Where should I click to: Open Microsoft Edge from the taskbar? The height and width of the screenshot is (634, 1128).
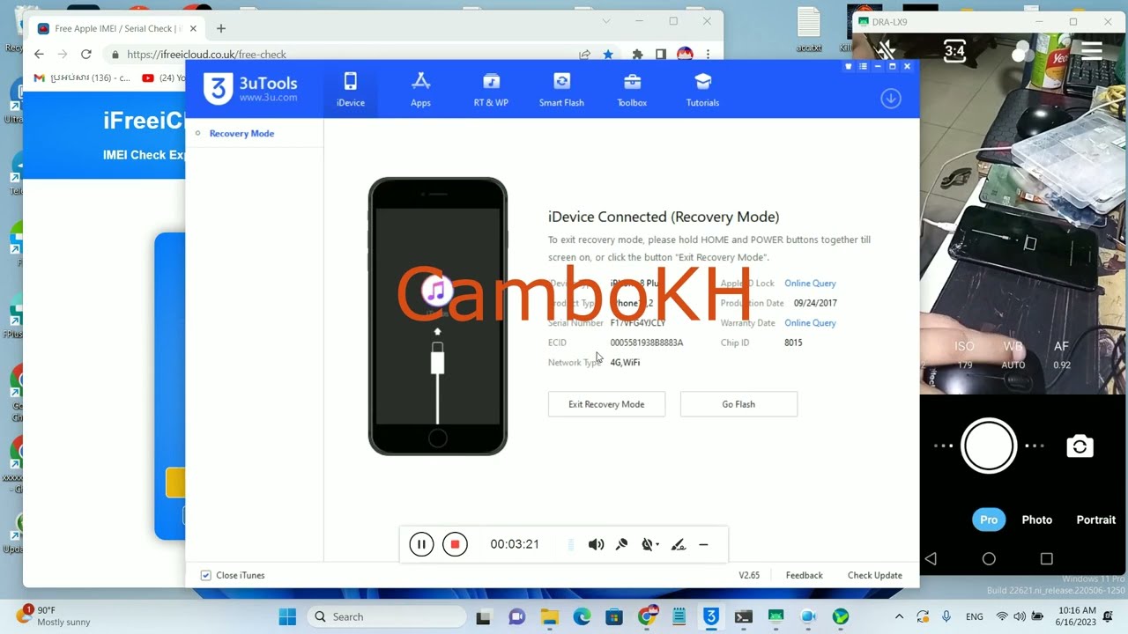point(582,616)
